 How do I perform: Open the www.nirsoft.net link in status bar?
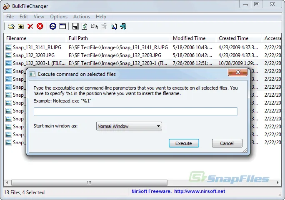(x=200, y=191)
